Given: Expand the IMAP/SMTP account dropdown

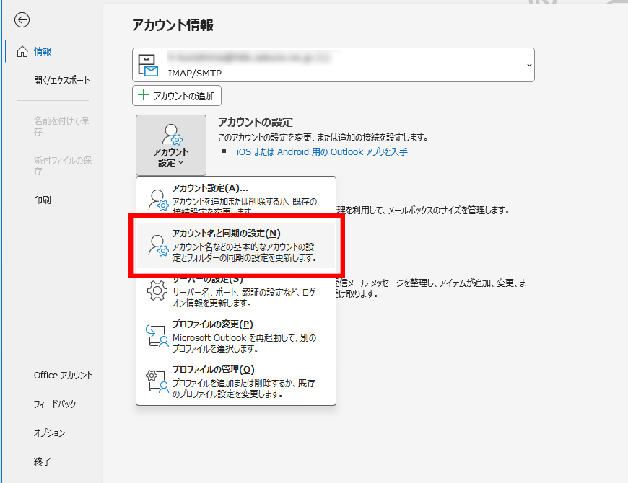Looking at the screenshot, I should [x=529, y=65].
